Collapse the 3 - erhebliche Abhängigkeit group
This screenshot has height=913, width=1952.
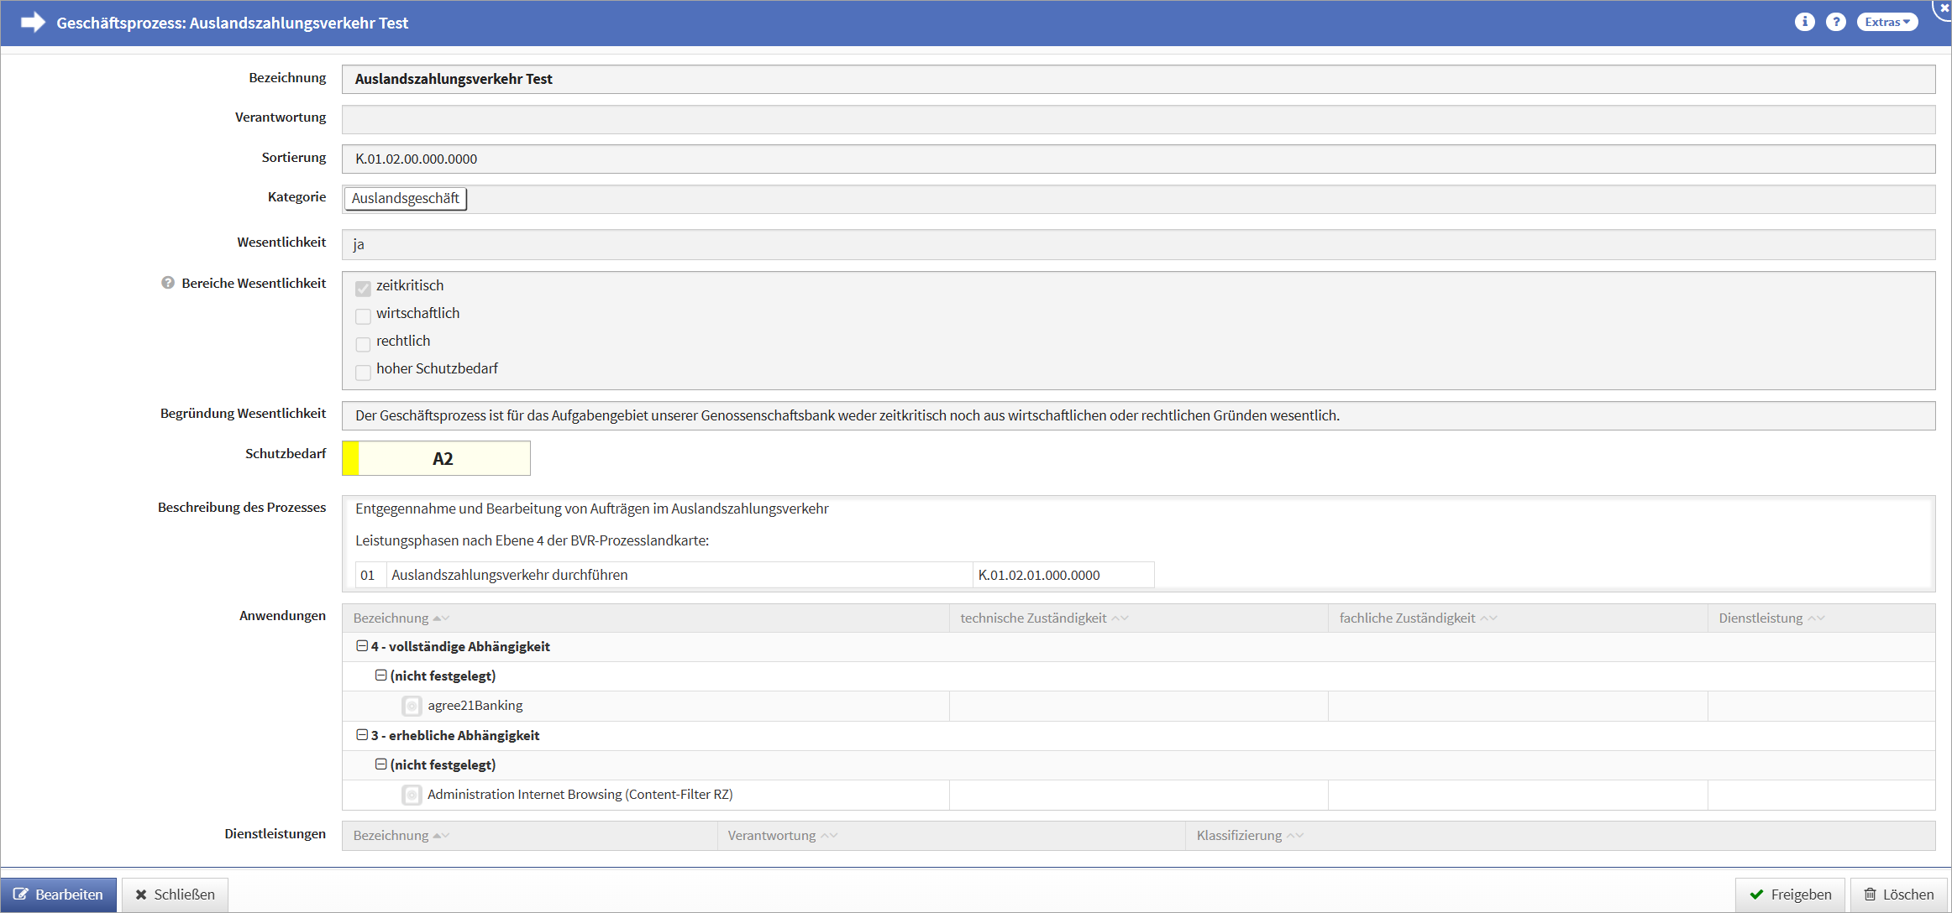click(362, 735)
